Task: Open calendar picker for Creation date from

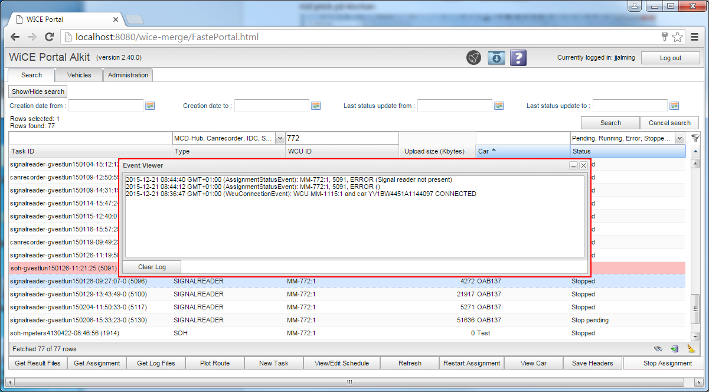Action: (x=151, y=106)
